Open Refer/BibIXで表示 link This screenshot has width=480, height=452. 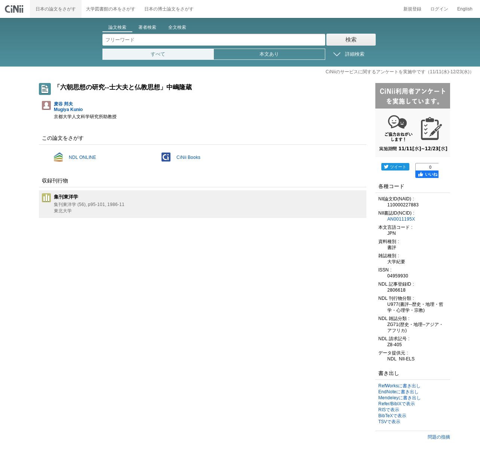pyautogui.click(x=397, y=404)
